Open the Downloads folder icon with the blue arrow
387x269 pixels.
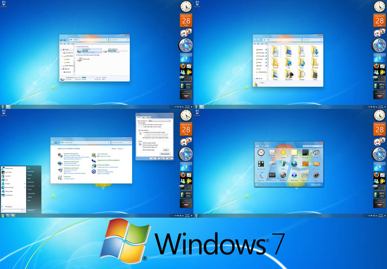coord(315,51)
